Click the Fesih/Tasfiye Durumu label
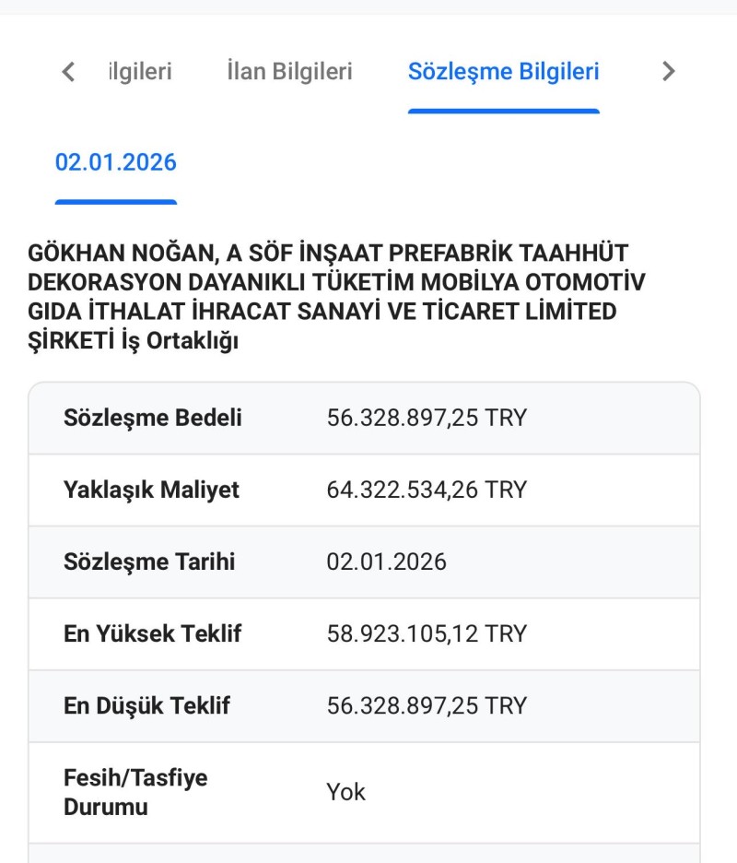Viewport: 737px width, 863px height. pos(135,793)
